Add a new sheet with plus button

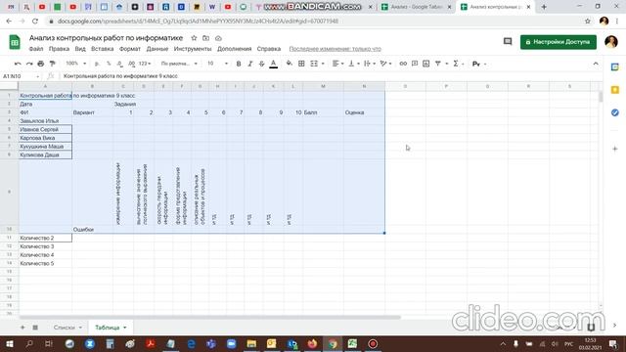[22, 328]
